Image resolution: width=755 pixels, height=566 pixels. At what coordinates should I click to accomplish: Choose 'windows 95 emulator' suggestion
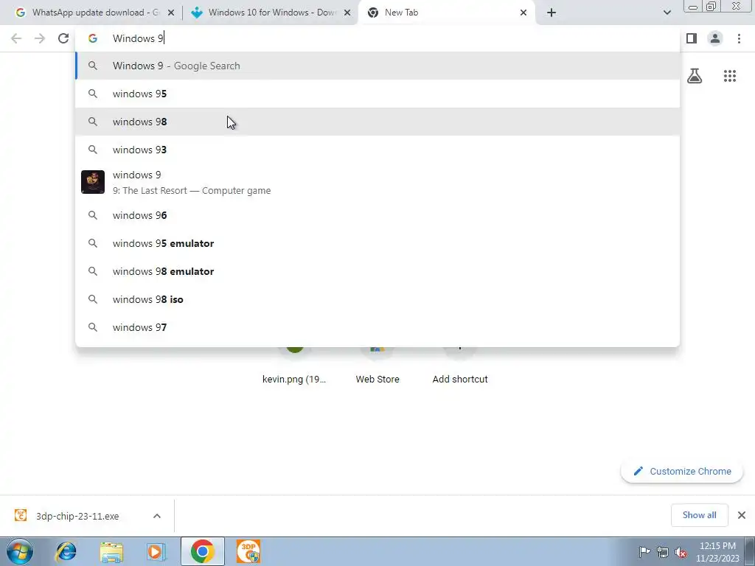377,243
